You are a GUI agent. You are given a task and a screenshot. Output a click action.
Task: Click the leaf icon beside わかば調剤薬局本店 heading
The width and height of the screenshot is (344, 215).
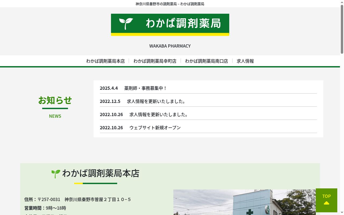(x=56, y=174)
